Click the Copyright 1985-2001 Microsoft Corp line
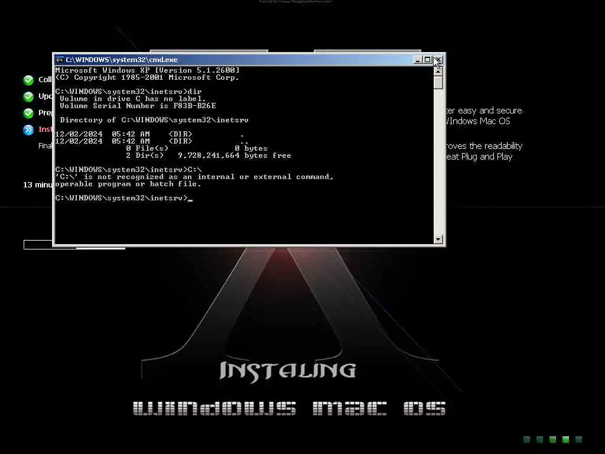This screenshot has width=605, height=454. [x=147, y=77]
